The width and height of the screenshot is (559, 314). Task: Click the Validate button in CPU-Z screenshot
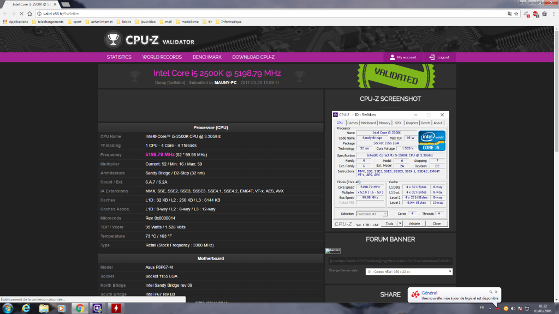(414, 224)
